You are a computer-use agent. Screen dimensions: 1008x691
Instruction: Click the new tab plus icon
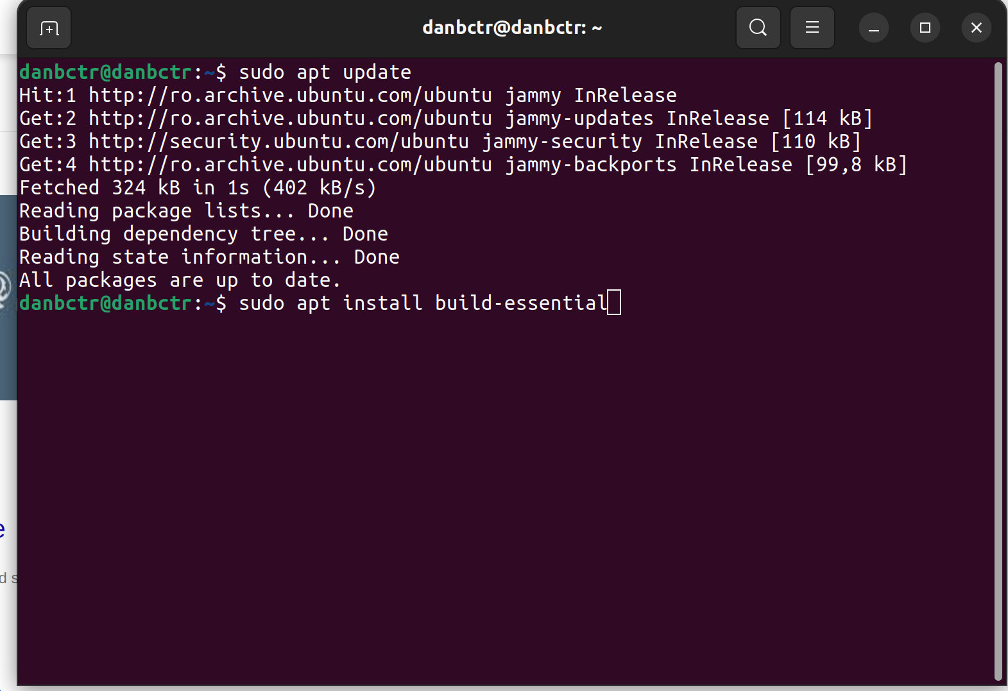pyautogui.click(x=48, y=28)
